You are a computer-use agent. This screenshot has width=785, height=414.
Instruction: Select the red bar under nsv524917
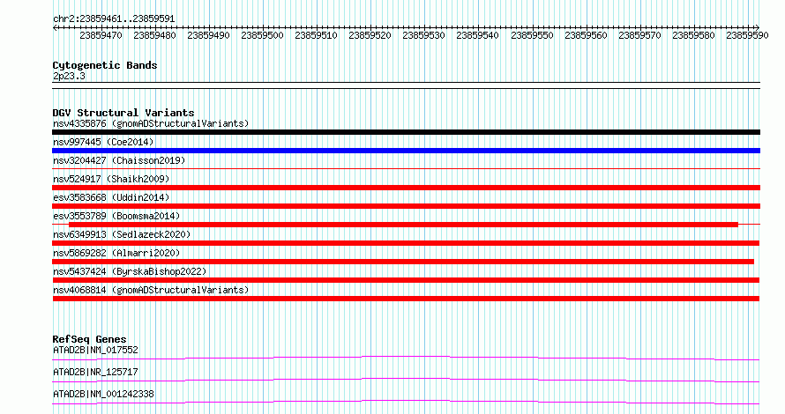(406, 188)
